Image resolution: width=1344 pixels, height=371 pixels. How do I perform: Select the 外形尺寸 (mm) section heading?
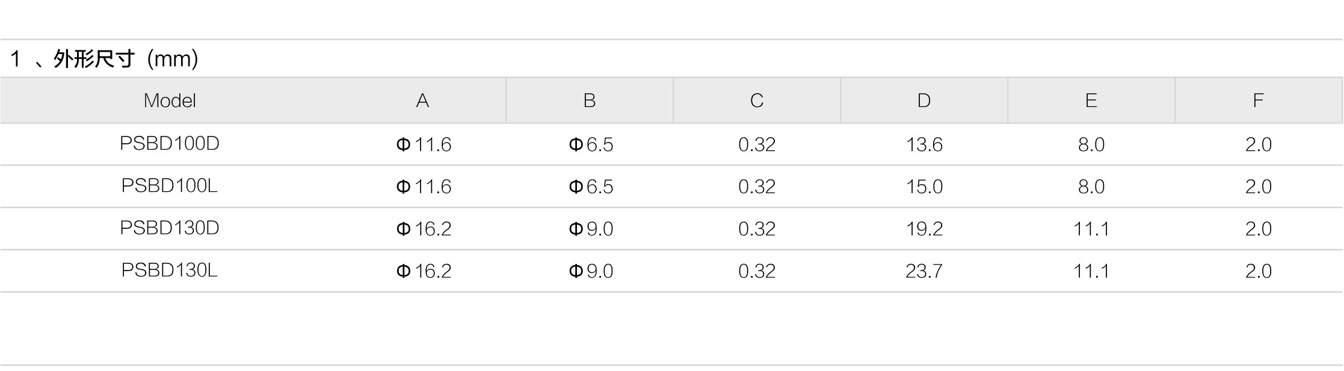pos(104,59)
